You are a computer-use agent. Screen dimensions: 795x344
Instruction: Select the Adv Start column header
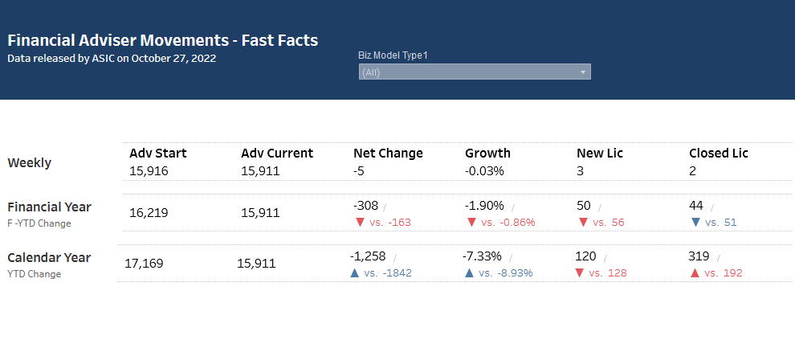pyautogui.click(x=157, y=154)
